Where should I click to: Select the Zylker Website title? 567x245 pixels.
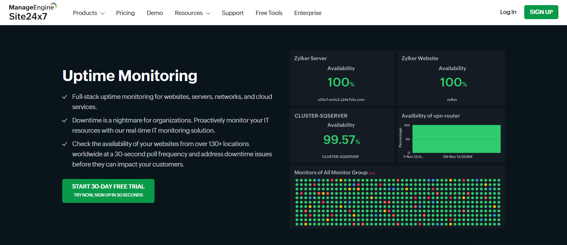(x=420, y=58)
